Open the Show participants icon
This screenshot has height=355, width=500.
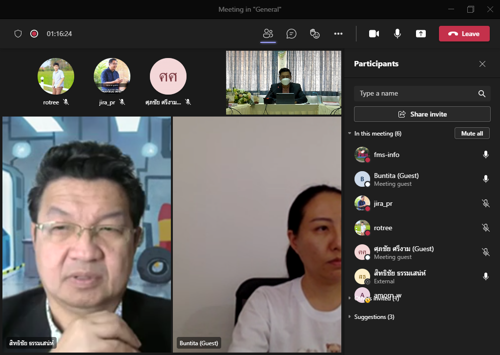point(268,34)
